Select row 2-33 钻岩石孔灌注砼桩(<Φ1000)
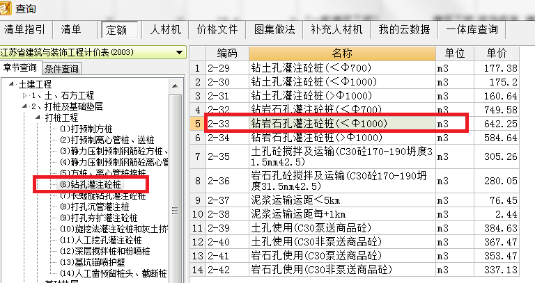 click(x=355, y=124)
